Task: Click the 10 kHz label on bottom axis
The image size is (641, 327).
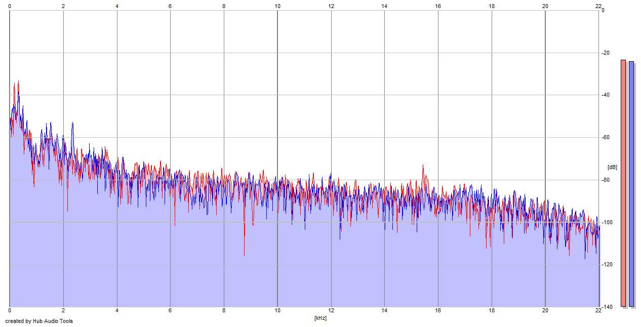Action: 277,310
